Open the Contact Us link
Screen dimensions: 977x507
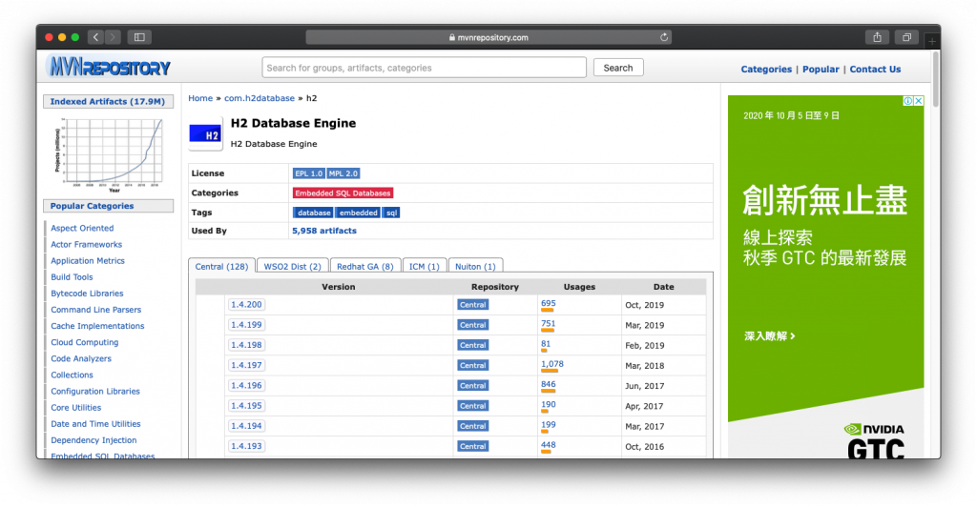[875, 69]
